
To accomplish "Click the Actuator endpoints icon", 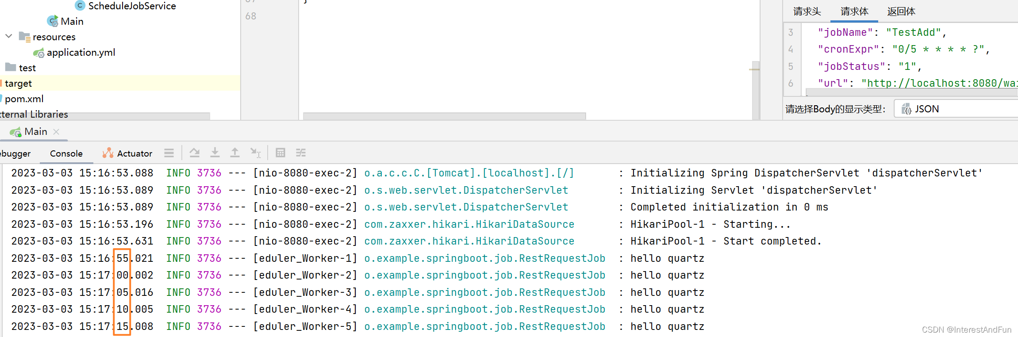I will click(108, 153).
